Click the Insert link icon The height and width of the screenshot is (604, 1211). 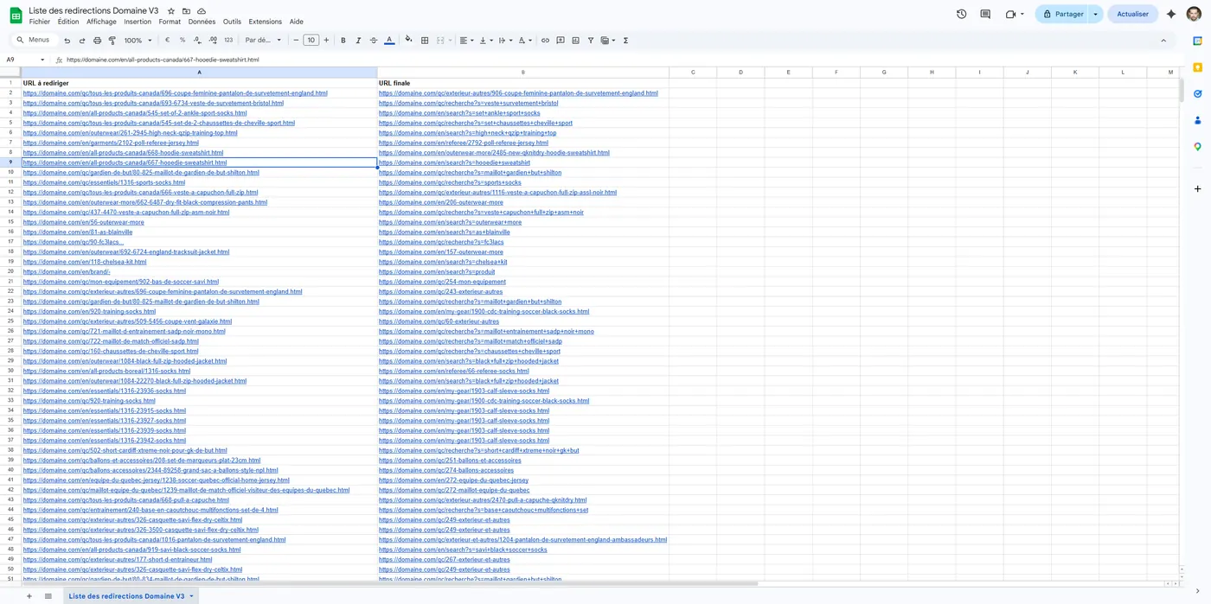tap(545, 41)
